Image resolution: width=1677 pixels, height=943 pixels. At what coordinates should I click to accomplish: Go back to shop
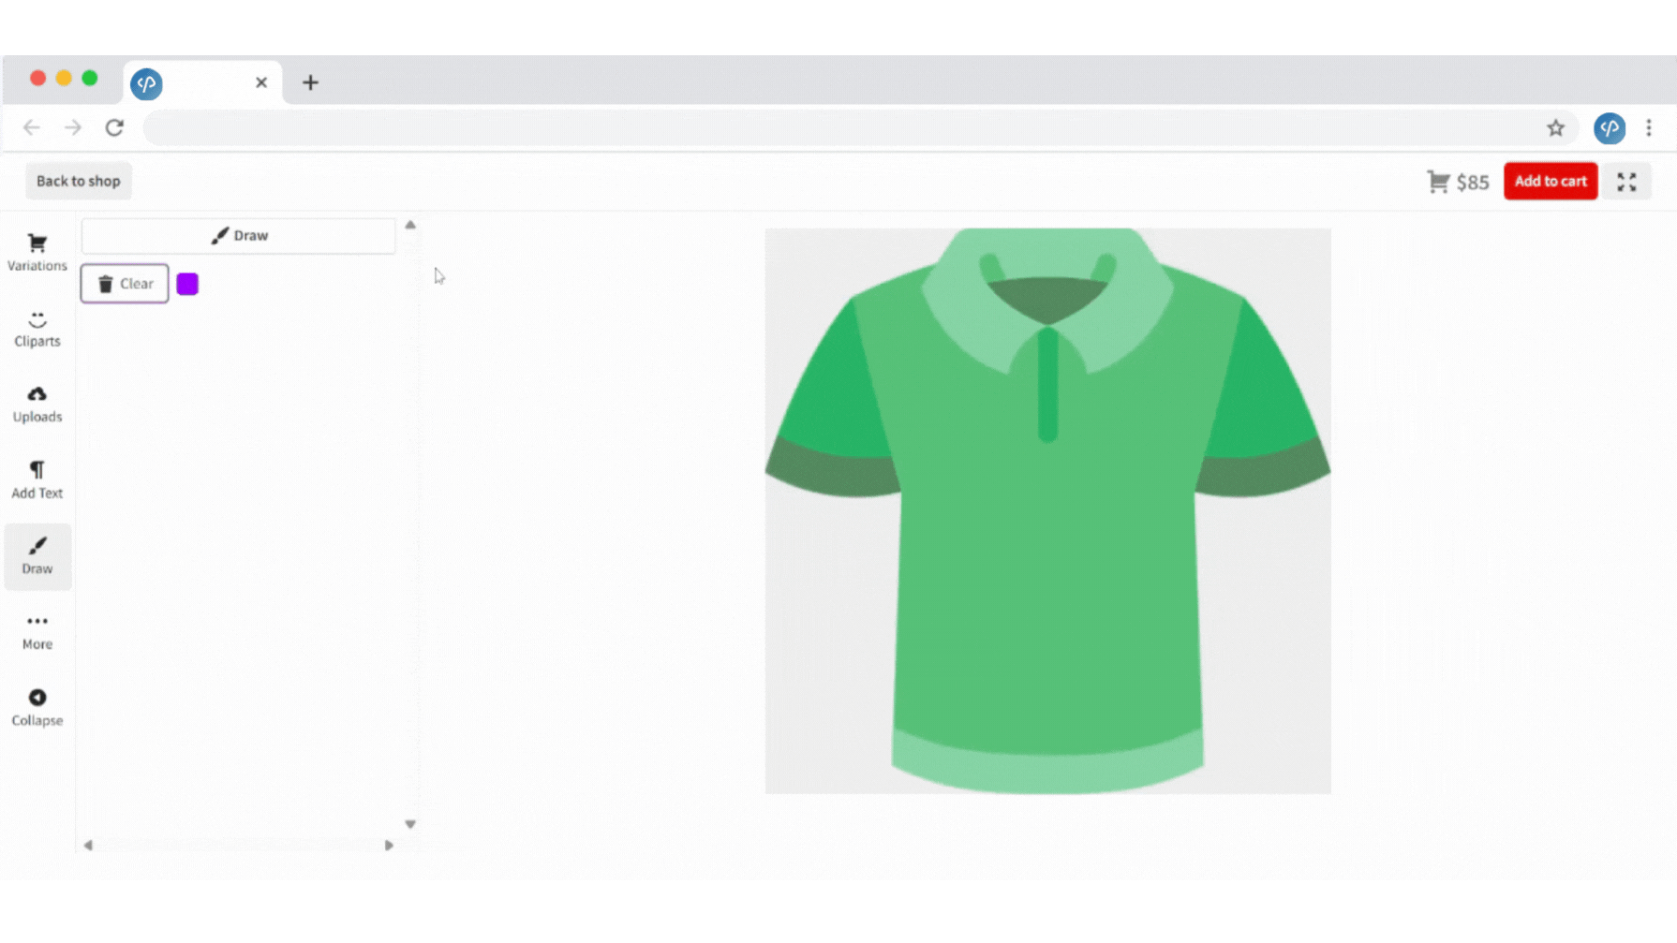point(79,182)
